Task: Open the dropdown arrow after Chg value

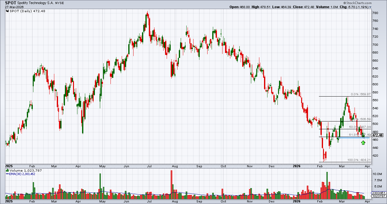Action: click(x=370, y=7)
